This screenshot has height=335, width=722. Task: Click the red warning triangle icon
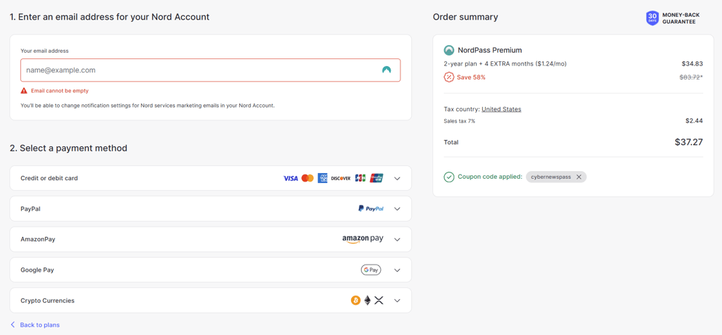click(24, 91)
